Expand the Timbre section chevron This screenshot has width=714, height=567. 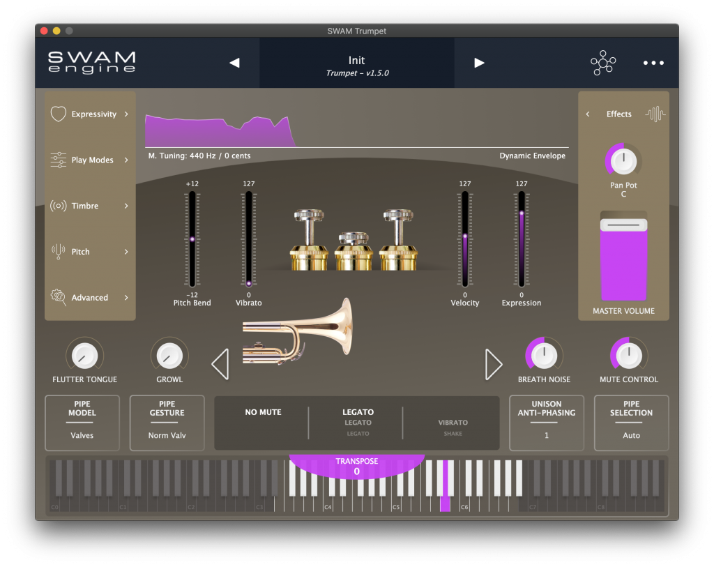(x=126, y=206)
